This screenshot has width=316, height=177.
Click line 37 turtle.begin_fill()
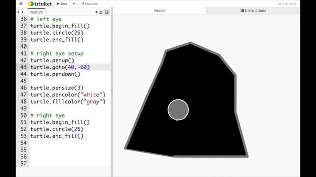(x=60, y=26)
